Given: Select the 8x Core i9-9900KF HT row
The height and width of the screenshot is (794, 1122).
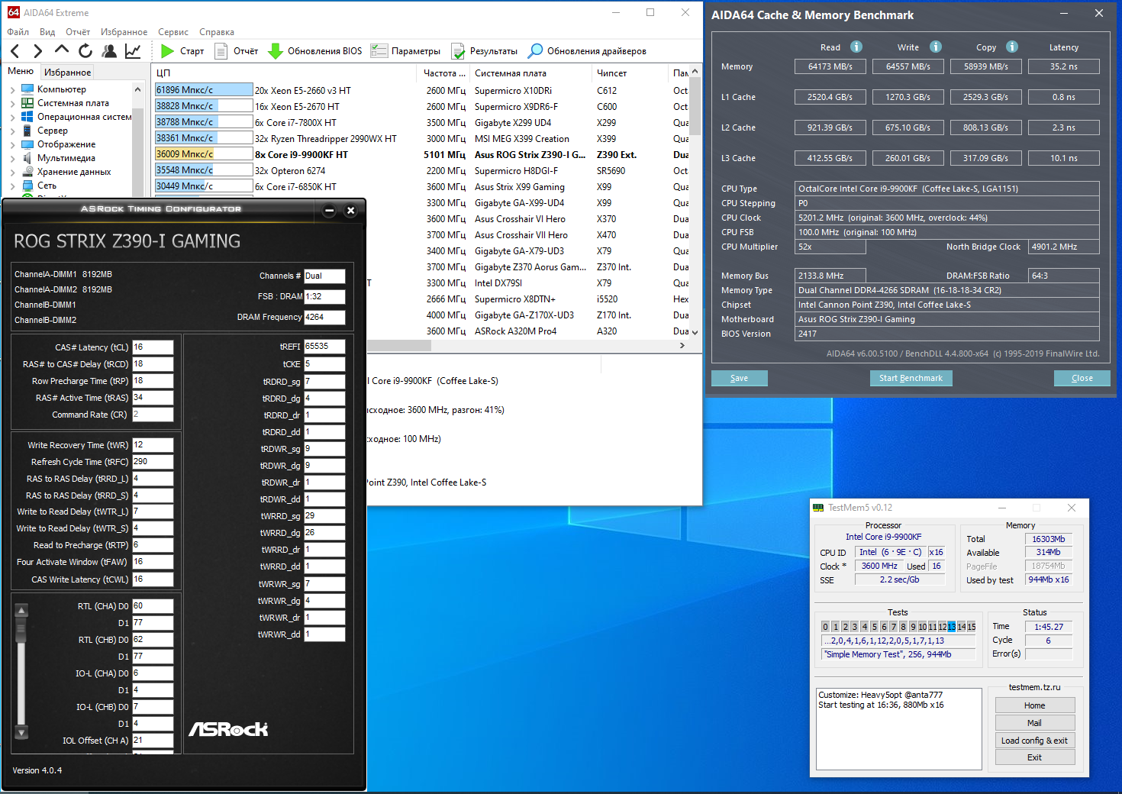Looking at the screenshot, I should pos(421,155).
